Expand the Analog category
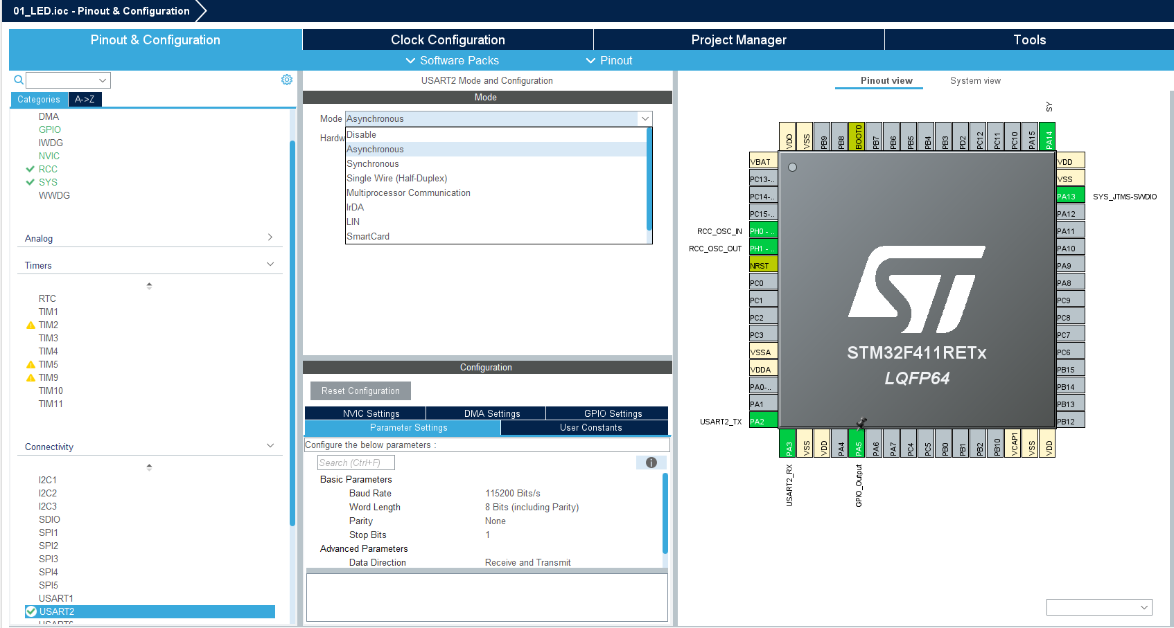The height and width of the screenshot is (628, 1174). point(149,238)
